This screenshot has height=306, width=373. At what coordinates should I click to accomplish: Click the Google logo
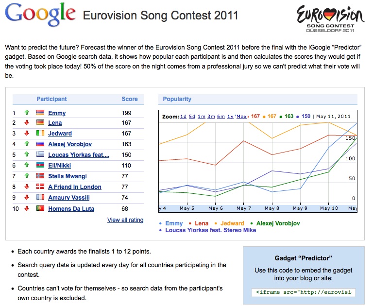41,16
